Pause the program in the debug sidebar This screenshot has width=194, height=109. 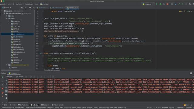pos(2,85)
